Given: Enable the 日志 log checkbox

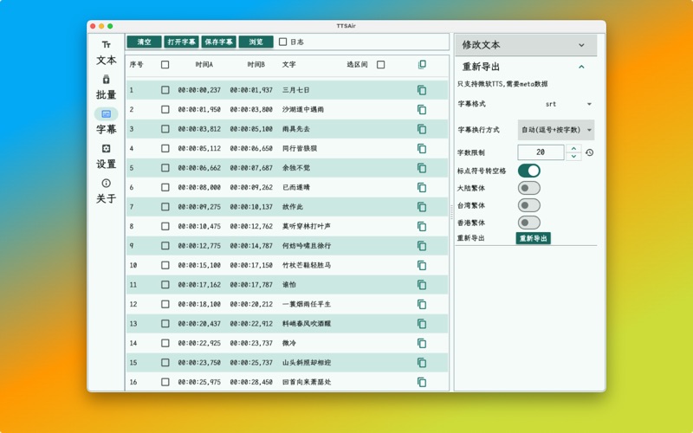Looking at the screenshot, I should point(283,42).
